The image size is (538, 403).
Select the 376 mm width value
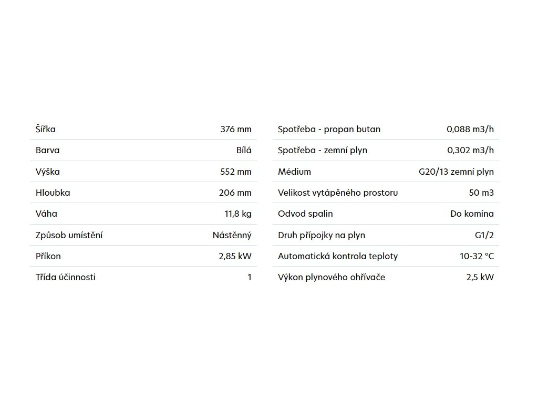pyautogui.click(x=236, y=129)
